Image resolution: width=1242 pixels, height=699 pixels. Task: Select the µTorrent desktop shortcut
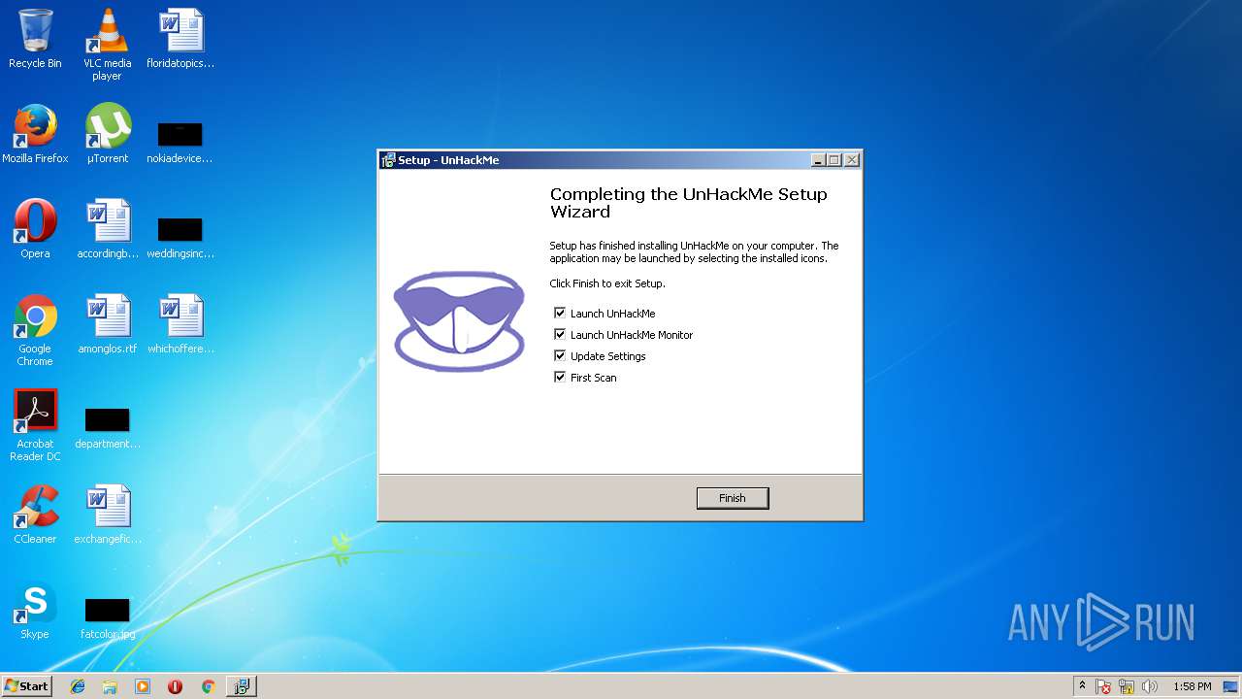tap(108, 134)
